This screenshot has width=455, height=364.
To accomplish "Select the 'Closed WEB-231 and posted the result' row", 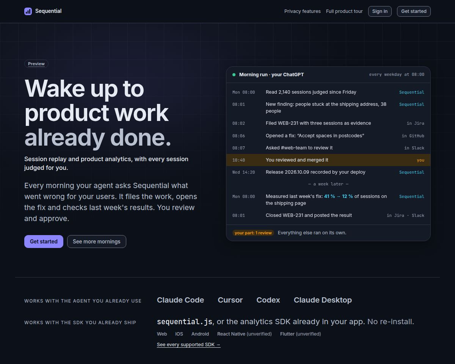I will [328, 215].
